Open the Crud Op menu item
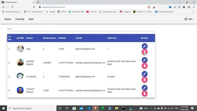Image resolution: width=197 pixels, height=111 pixels. click(20, 19)
